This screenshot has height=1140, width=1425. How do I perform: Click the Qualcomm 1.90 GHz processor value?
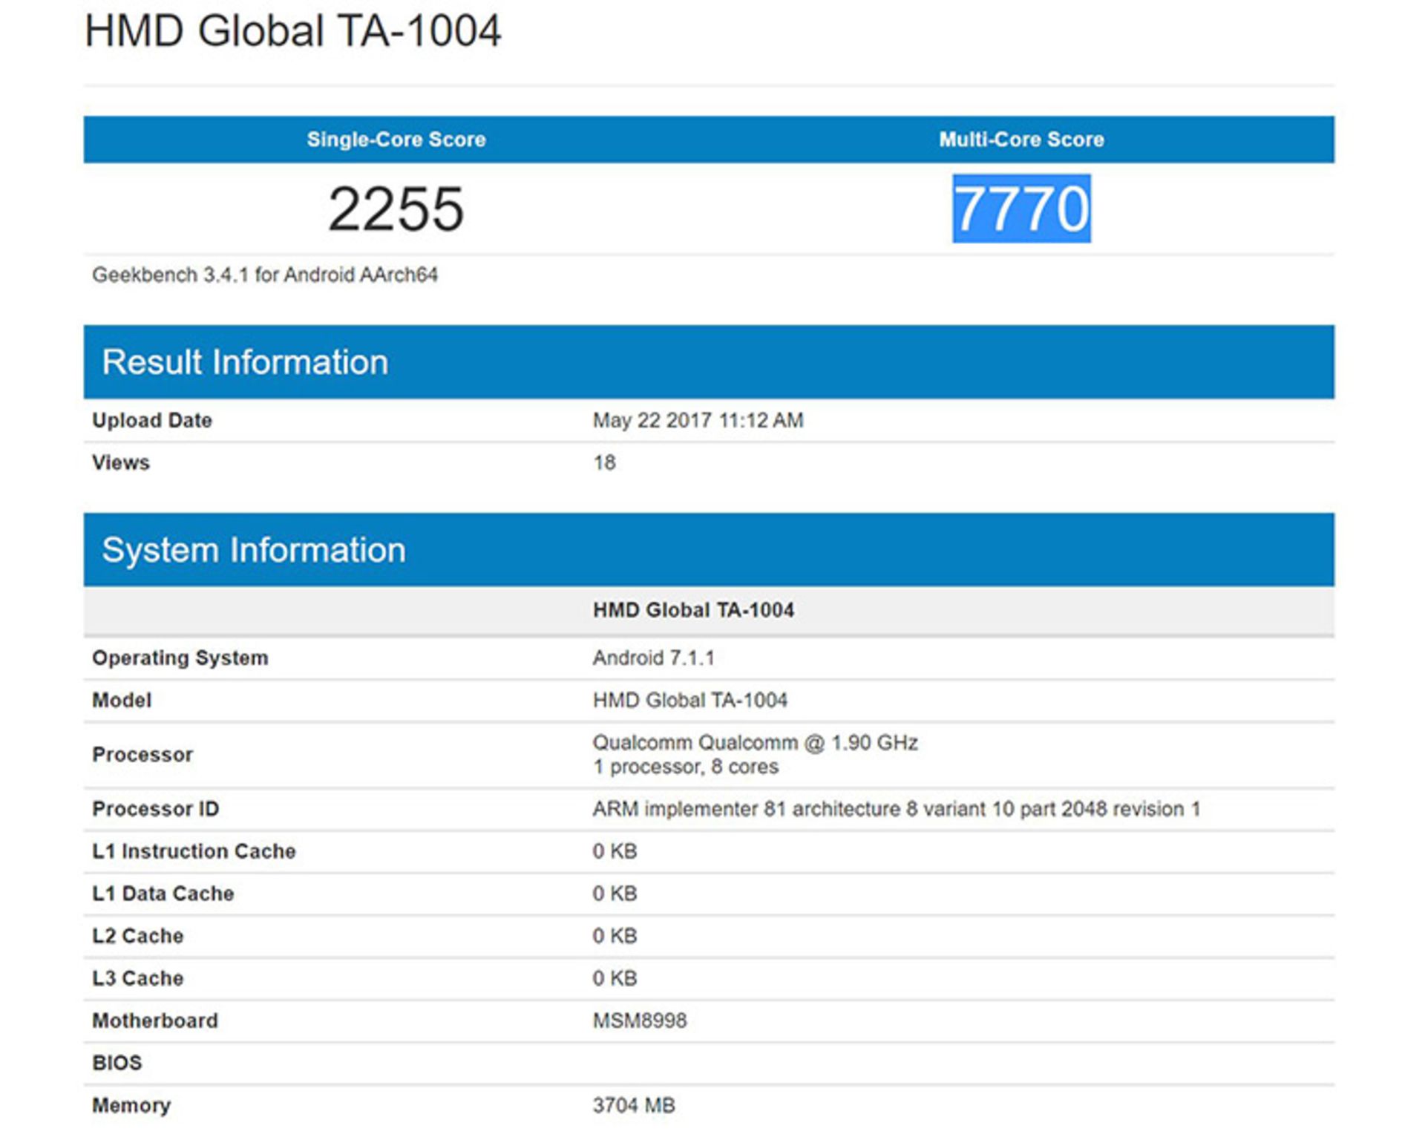(x=755, y=743)
